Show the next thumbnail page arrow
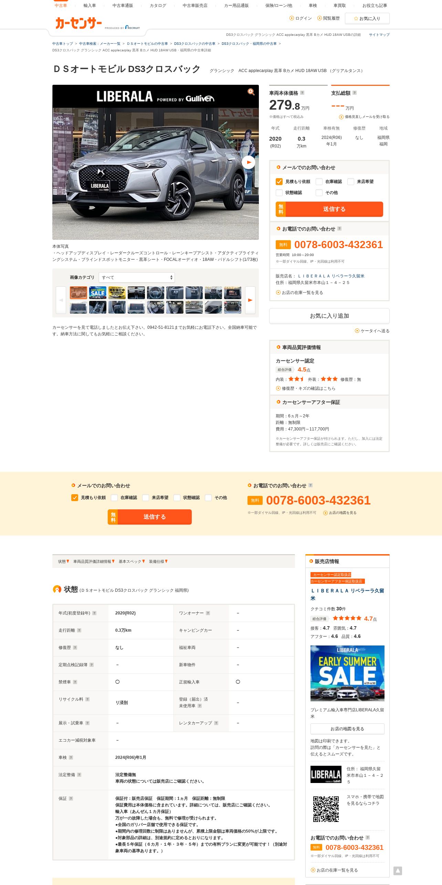Screen dimensions: 442x885 point(250,300)
